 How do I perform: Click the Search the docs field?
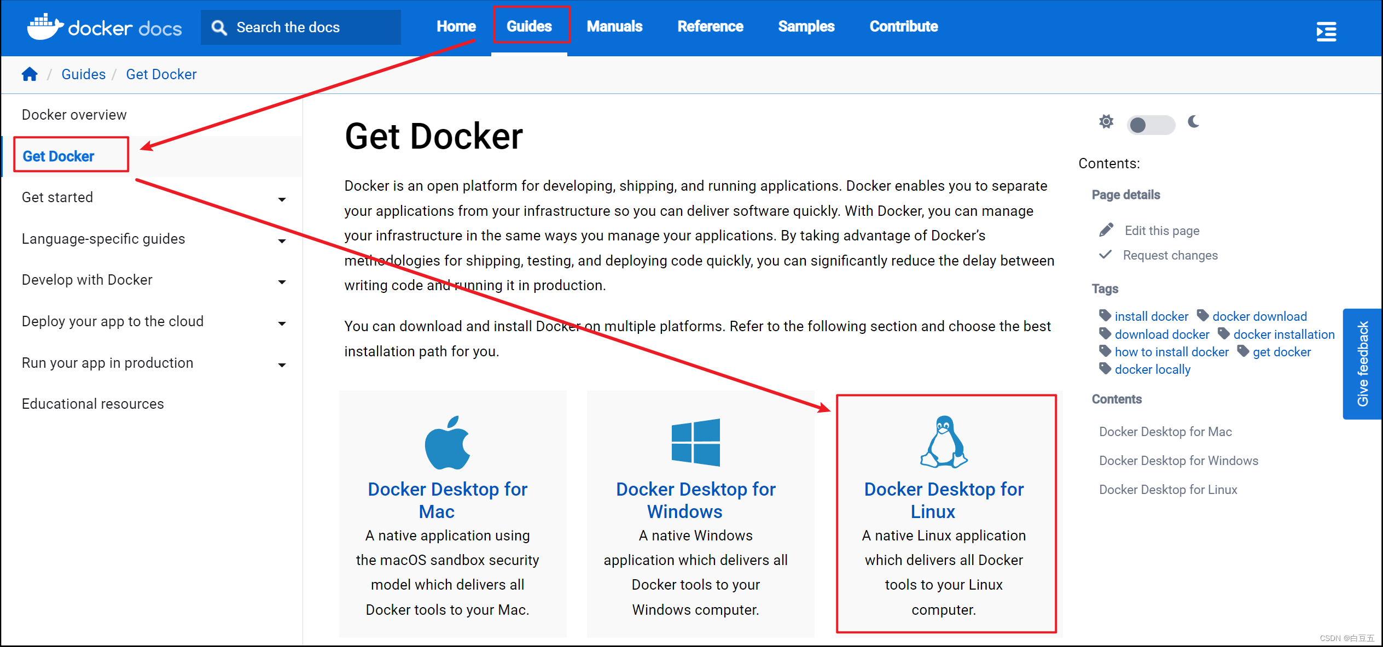coord(301,27)
